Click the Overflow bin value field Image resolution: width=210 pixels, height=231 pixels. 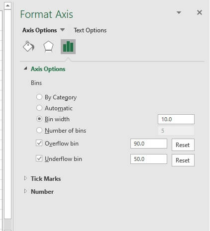pos(149,144)
